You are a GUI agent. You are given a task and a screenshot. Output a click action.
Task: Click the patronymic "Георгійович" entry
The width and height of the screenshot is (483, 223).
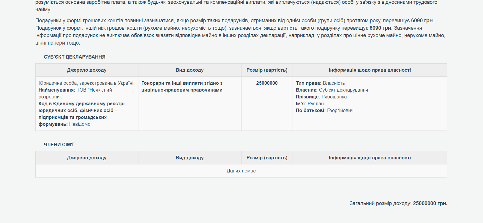coord(340,111)
